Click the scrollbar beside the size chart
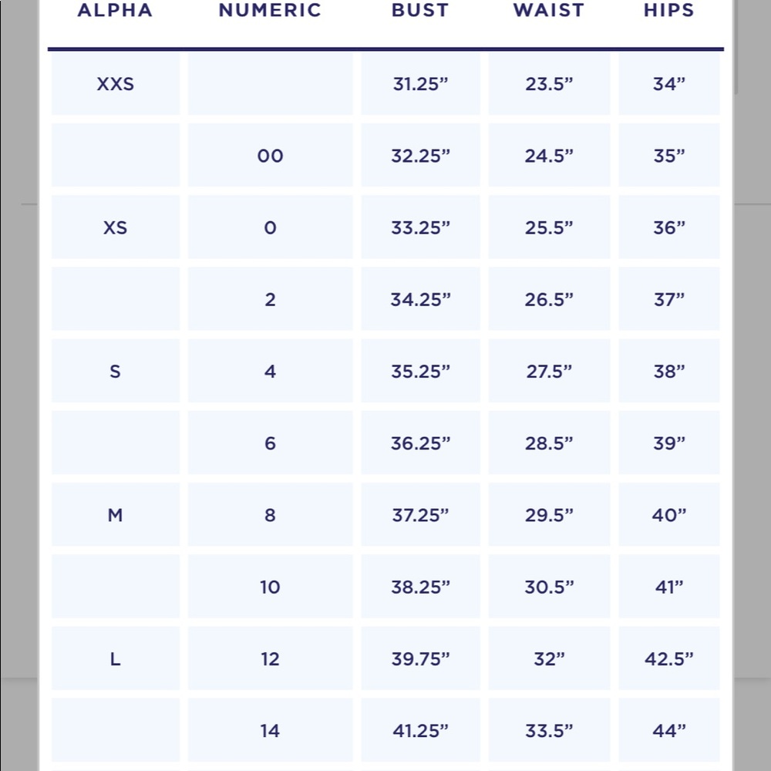This screenshot has height=771, width=771. [736, 47]
